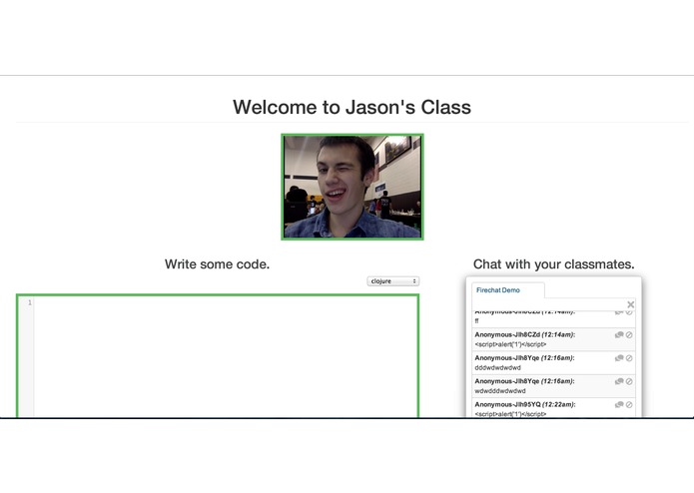This screenshot has width=694, height=493.
Task: Open the clojure language dropdown
Action: [x=393, y=281]
